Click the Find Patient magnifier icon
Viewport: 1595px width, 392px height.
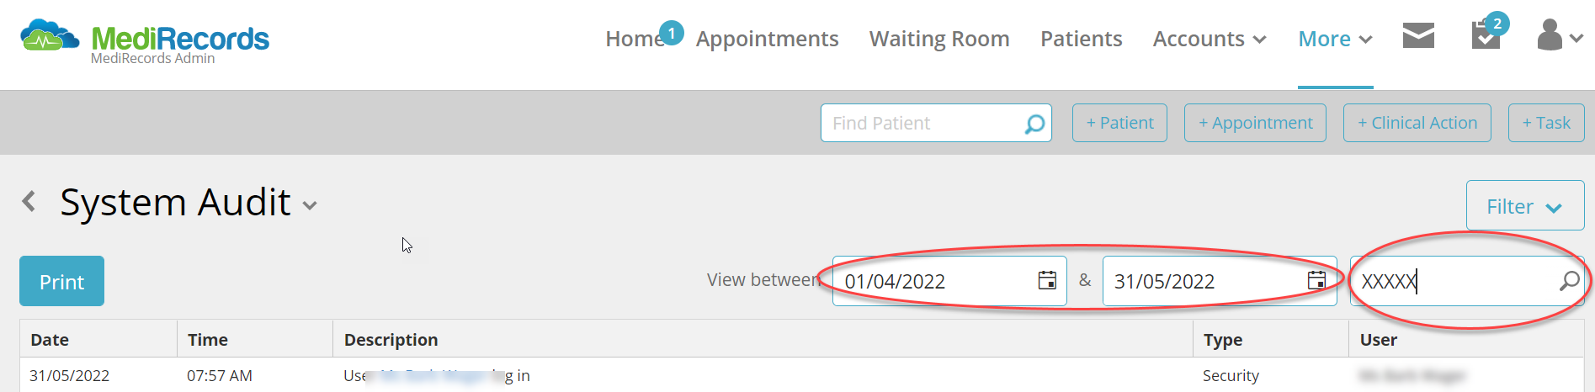point(1034,124)
